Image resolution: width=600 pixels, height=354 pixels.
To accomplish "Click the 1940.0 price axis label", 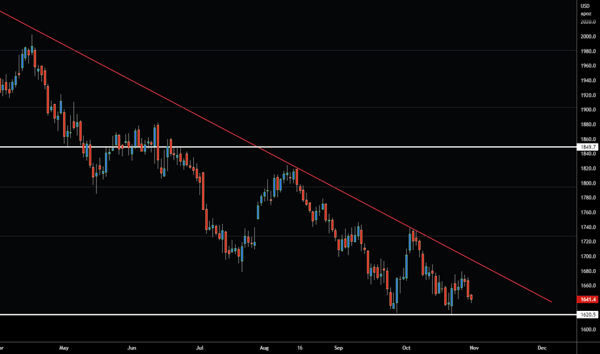I will [588, 80].
